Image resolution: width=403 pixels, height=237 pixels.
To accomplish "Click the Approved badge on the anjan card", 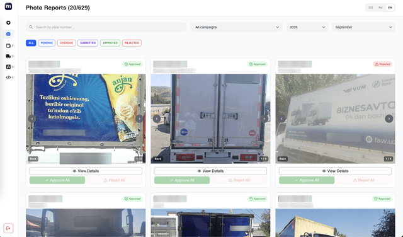I will tap(132, 64).
